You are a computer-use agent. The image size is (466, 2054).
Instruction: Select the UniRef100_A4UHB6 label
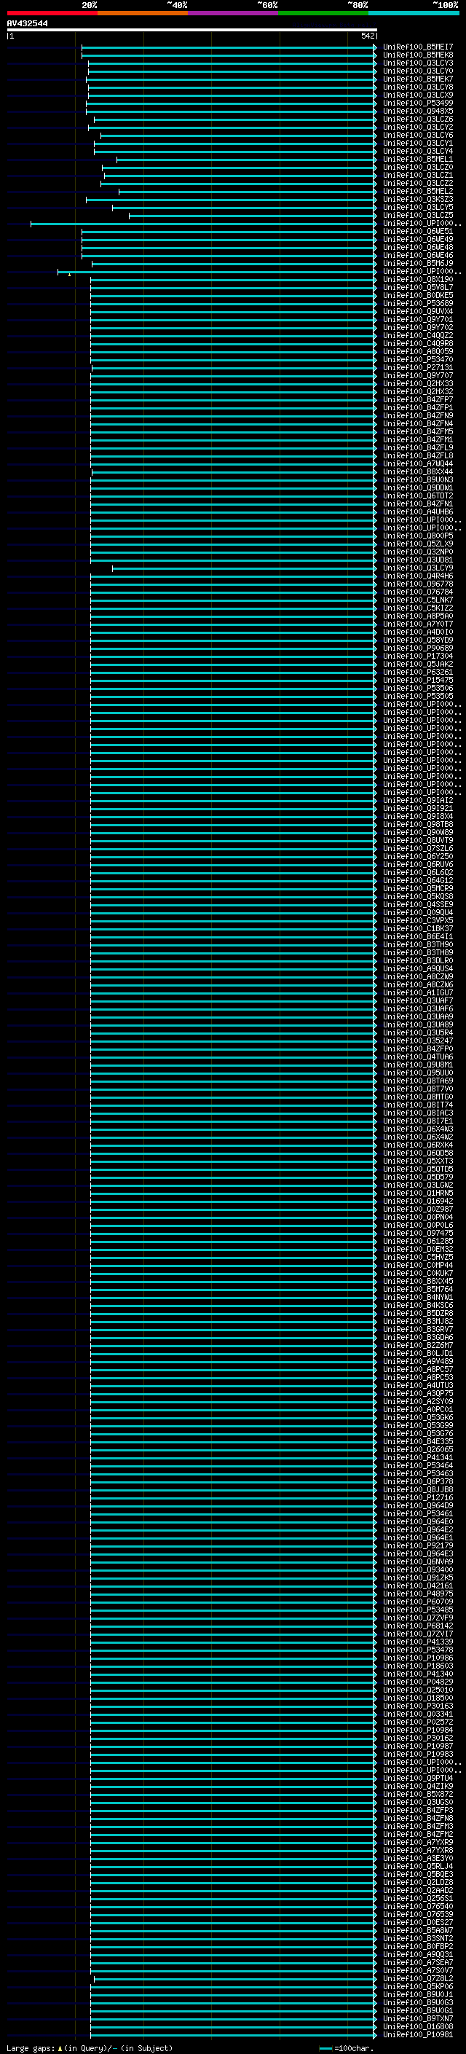417,512
